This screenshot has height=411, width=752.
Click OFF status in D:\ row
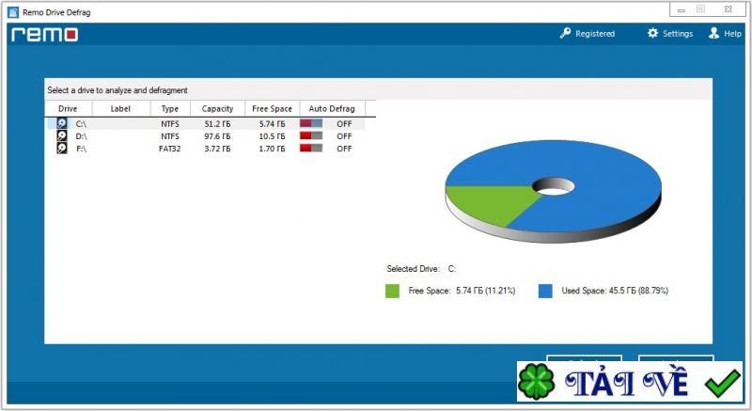pos(344,136)
